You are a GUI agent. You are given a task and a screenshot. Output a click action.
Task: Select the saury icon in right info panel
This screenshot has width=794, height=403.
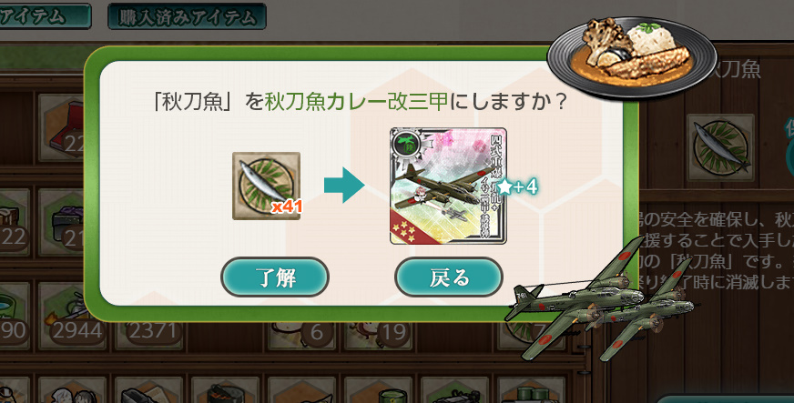coord(720,147)
